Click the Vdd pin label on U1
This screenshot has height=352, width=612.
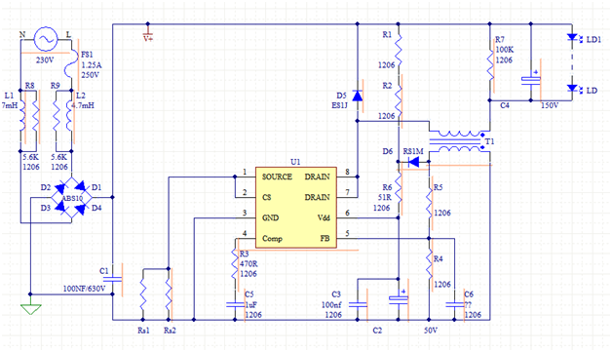click(x=324, y=218)
